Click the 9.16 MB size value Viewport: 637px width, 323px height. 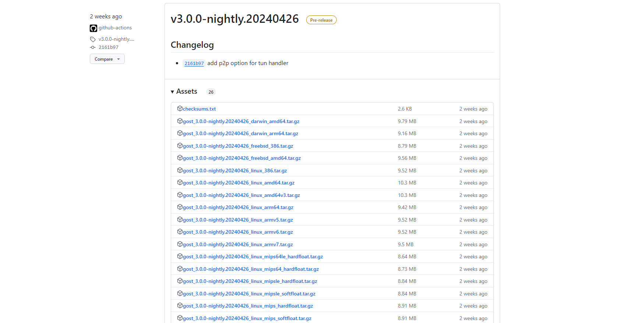(x=407, y=134)
